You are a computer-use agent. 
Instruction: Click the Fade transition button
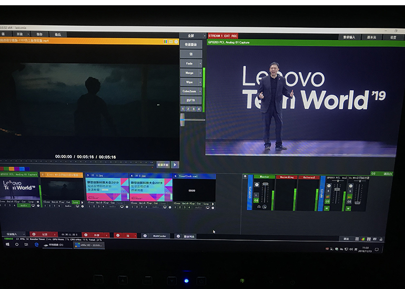[x=189, y=63]
